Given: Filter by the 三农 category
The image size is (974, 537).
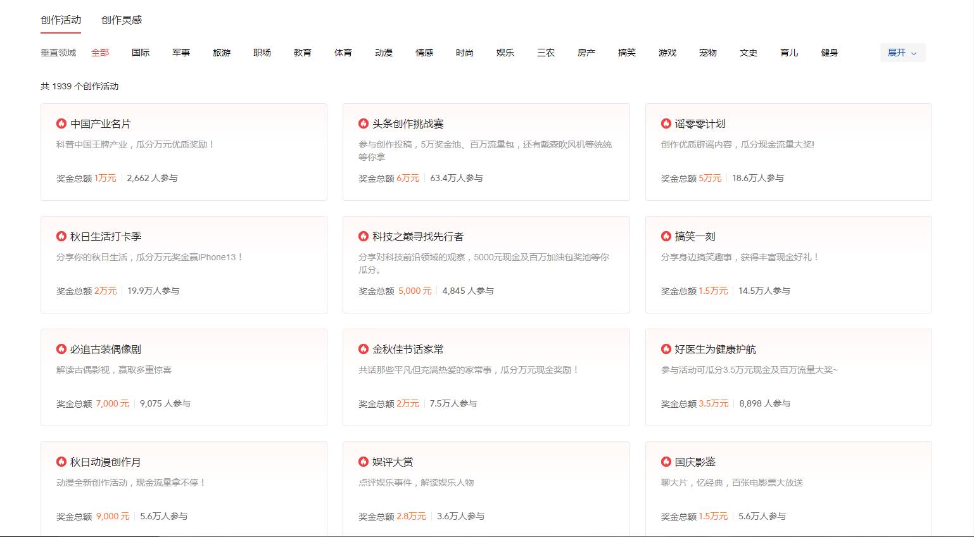Looking at the screenshot, I should click(545, 53).
